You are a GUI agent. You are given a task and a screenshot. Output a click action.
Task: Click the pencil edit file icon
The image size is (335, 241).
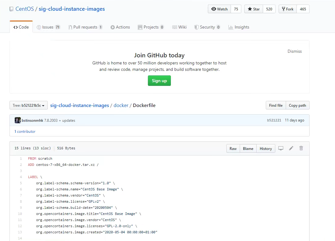[291, 148]
